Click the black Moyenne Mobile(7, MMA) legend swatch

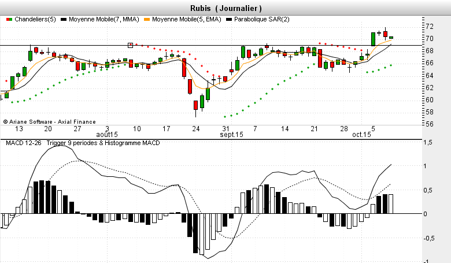pyautogui.click(x=64, y=19)
